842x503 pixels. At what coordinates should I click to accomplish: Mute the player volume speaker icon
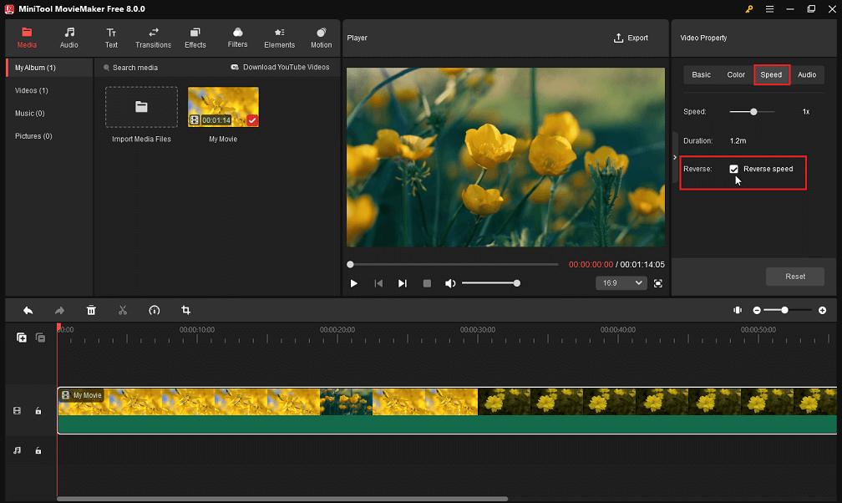[x=450, y=283]
